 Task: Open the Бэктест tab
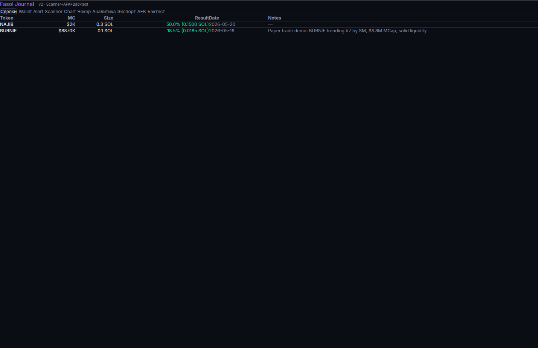coord(156,12)
